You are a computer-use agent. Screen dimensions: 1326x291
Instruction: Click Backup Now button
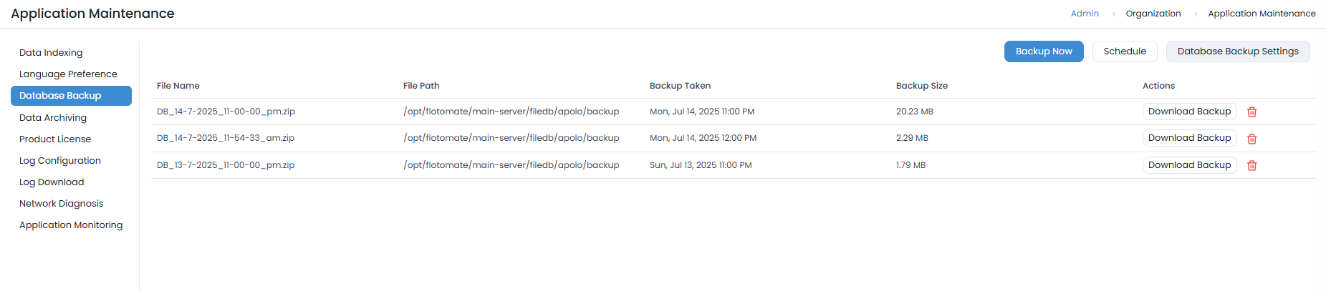coord(1044,51)
